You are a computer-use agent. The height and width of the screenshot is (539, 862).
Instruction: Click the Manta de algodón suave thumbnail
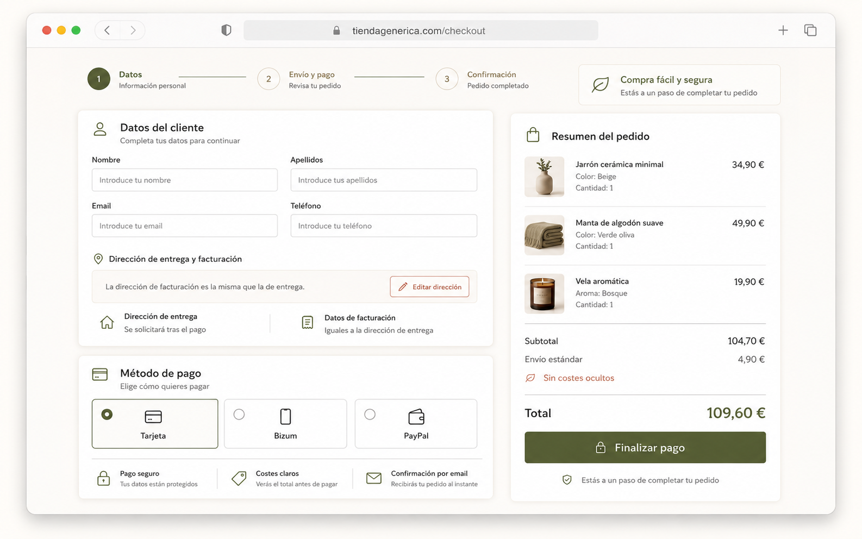click(x=544, y=235)
